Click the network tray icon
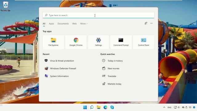Viewport: 197px width, 111px height. (x=175, y=107)
